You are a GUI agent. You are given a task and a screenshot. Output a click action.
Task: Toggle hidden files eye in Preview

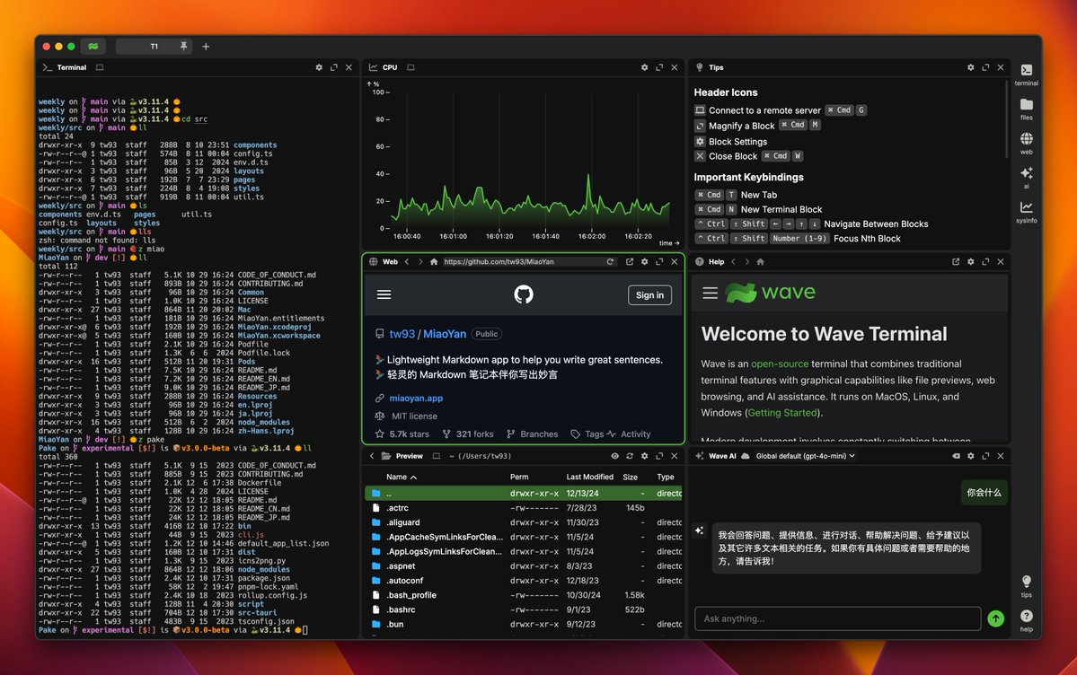[614, 456]
